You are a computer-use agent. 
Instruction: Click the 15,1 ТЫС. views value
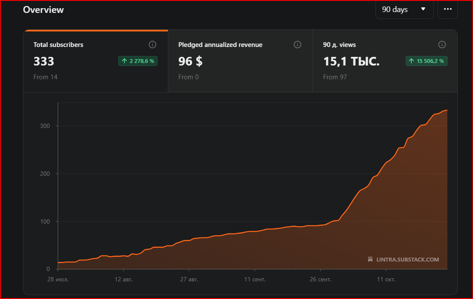pyautogui.click(x=351, y=62)
